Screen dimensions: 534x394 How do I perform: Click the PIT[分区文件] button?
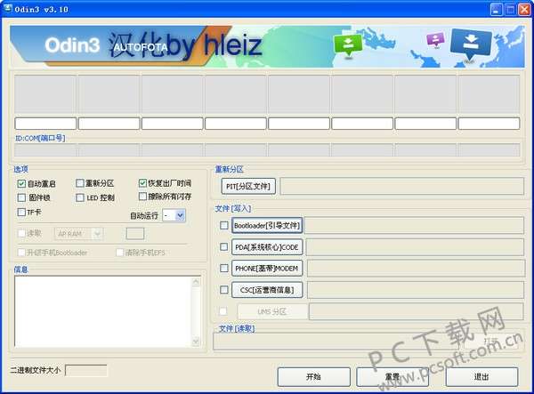(x=248, y=186)
